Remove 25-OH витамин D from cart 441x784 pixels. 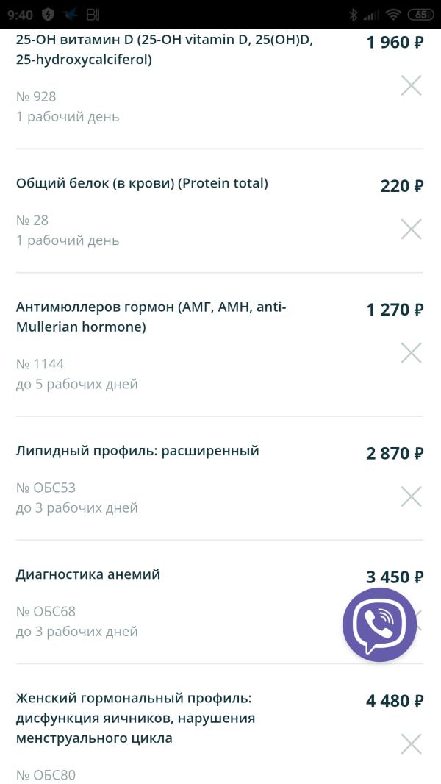[x=411, y=86]
